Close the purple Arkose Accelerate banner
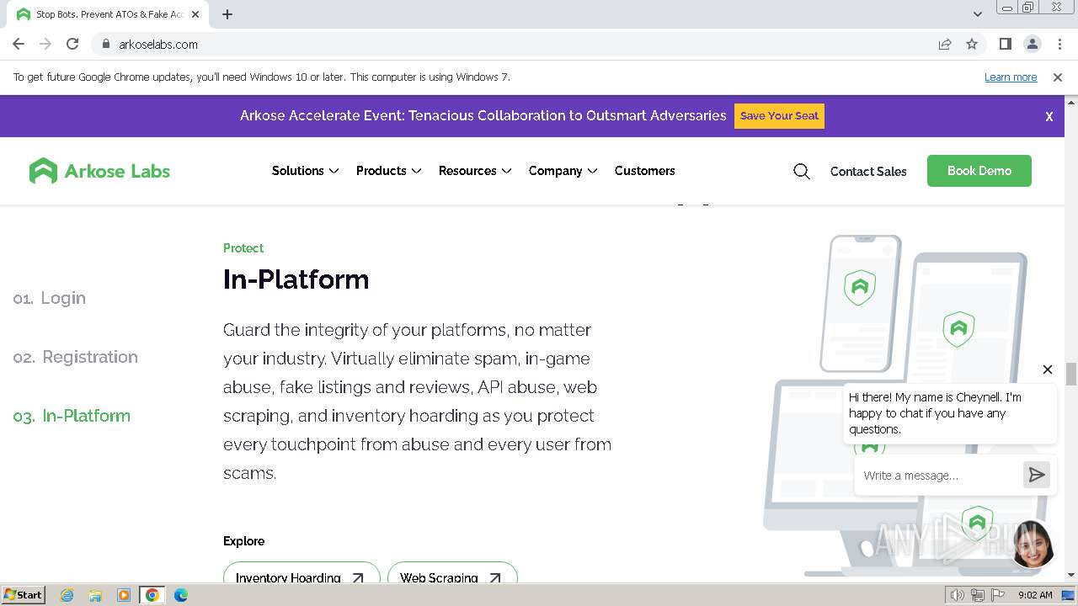Viewport: 1078px width, 606px height. coord(1049,117)
